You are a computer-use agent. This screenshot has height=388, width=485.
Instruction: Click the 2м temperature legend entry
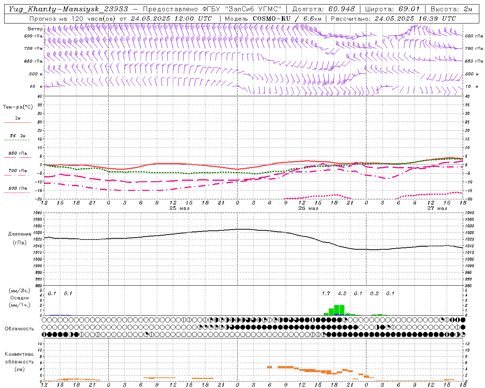pos(18,119)
